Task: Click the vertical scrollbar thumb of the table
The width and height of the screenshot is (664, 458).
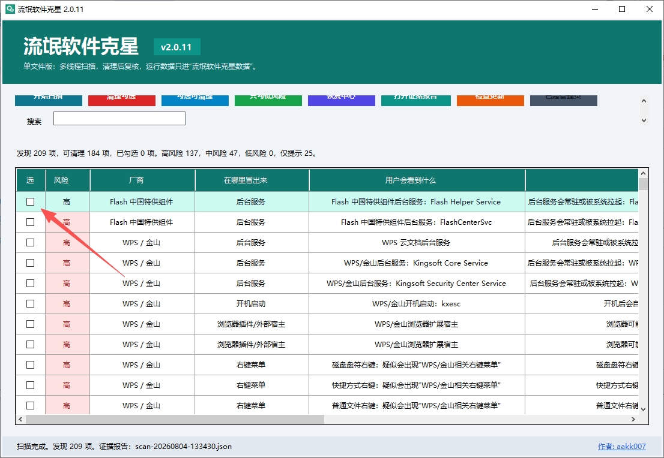Action: [x=643, y=184]
